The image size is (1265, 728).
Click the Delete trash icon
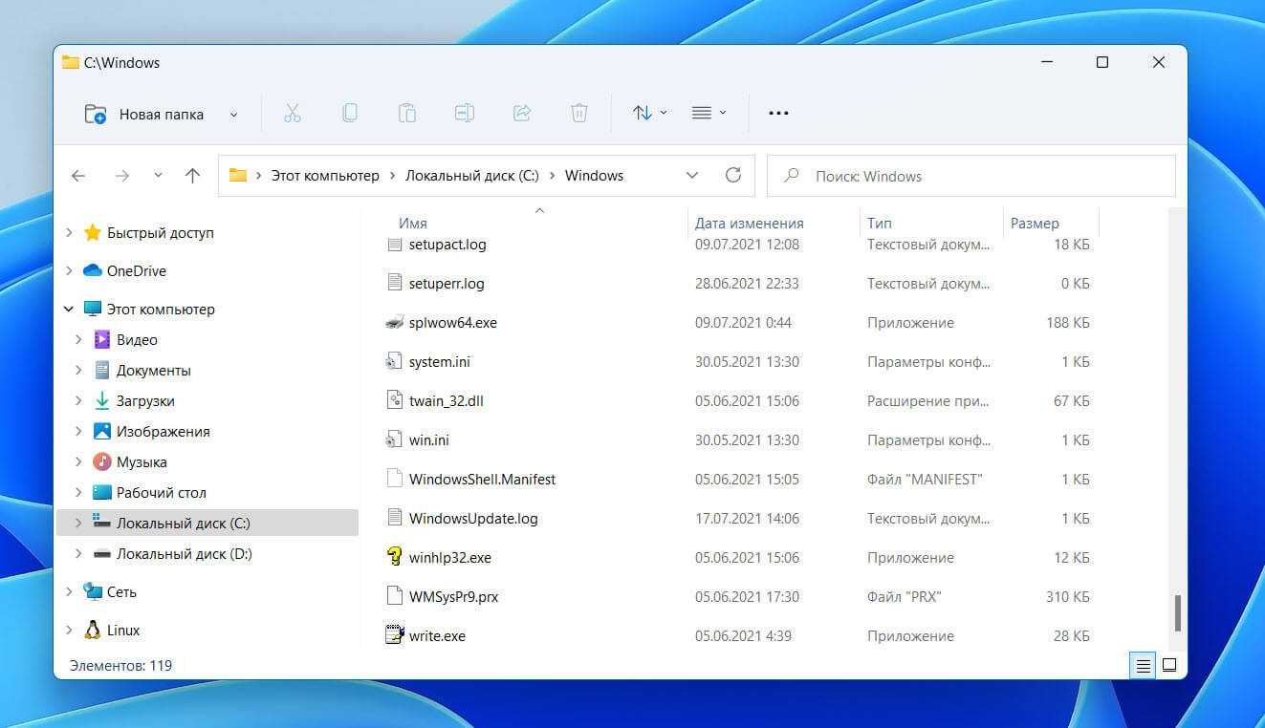[579, 113]
